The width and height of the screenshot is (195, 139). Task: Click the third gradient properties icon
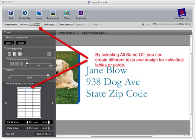click(22, 64)
